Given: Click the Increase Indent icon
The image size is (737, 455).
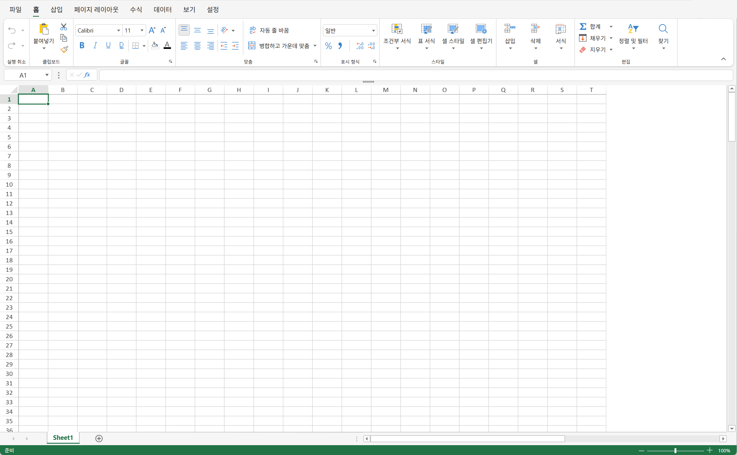Looking at the screenshot, I should (x=235, y=46).
